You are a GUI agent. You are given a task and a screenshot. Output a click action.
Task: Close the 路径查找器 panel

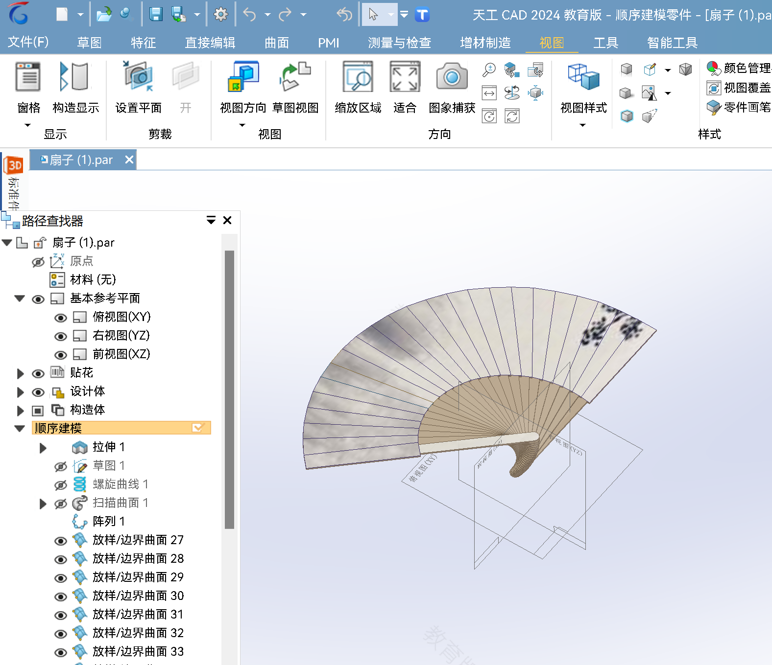[x=227, y=220]
